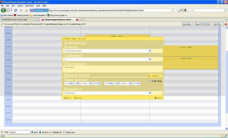
Task: Open the Most Visited bookmarks folder
Action: tap(7, 15)
